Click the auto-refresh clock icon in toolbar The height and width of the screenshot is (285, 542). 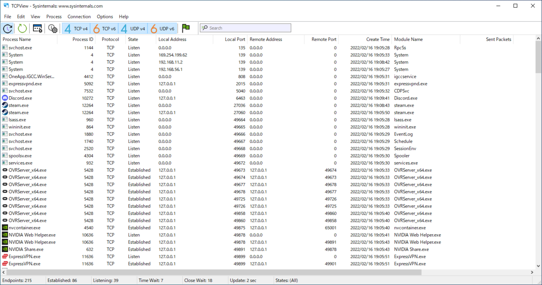pos(8,28)
